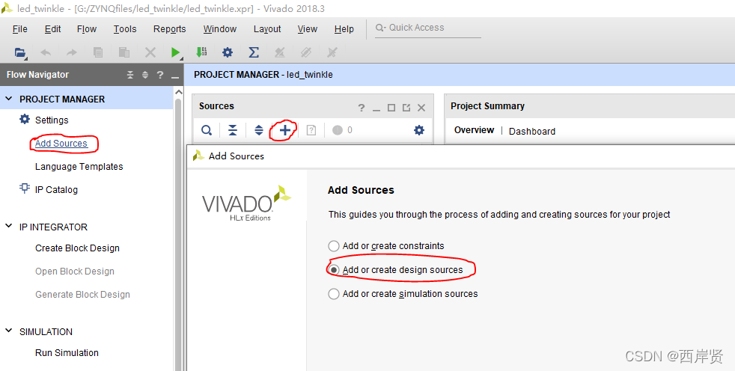The image size is (735, 371).
Task: Click greyed Open Block Design entry
Action: coord(75,272)
